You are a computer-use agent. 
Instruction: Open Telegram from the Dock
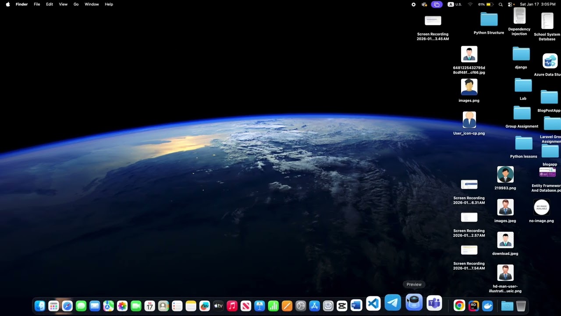(x=393, y=303)
